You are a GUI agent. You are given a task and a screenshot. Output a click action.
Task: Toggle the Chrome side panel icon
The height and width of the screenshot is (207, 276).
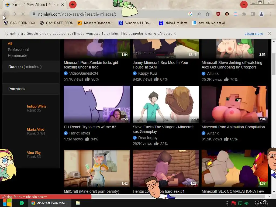[253, 14]
